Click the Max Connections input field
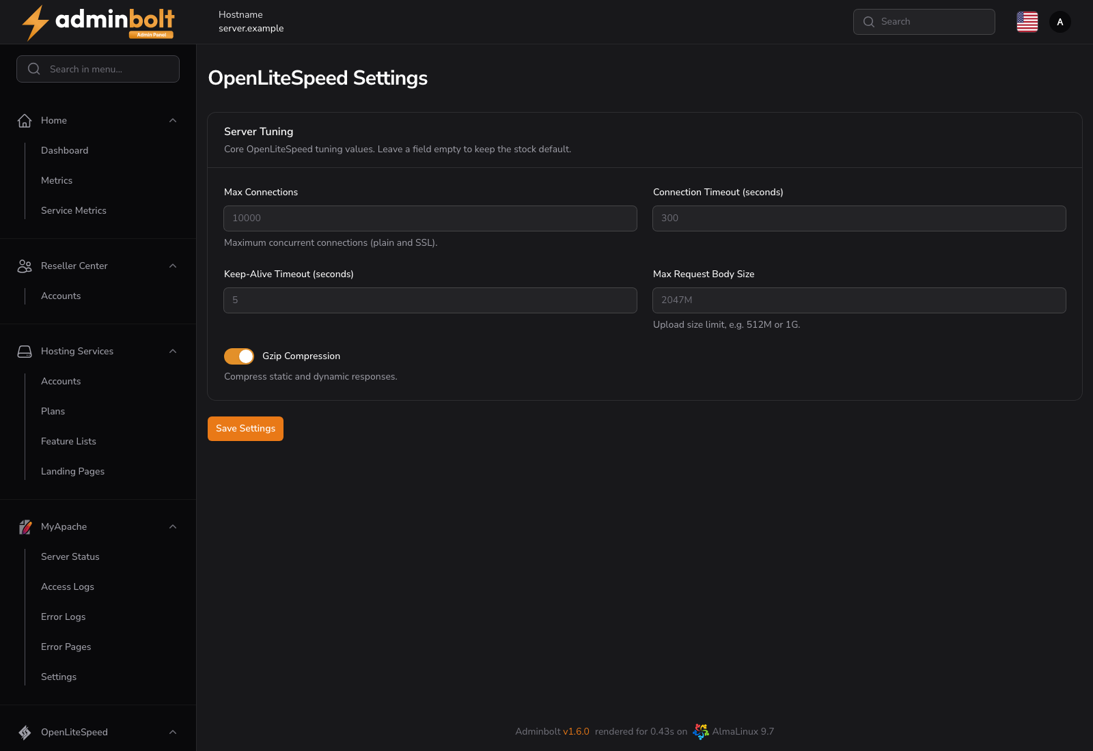Viewport: 1093px width, 751px height. point(430,218)
